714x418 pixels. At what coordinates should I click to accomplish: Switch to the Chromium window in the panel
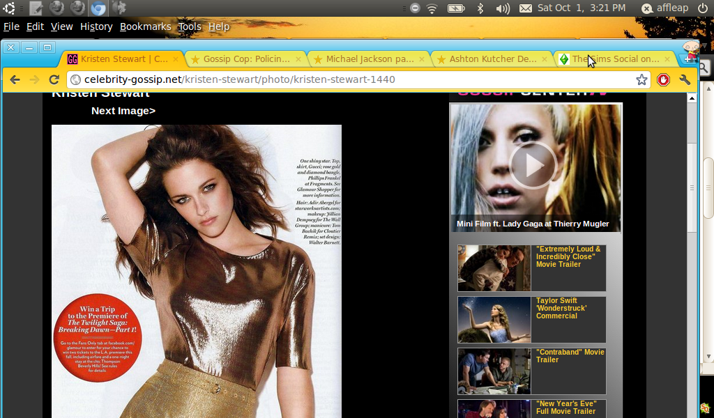pos(98,8)
